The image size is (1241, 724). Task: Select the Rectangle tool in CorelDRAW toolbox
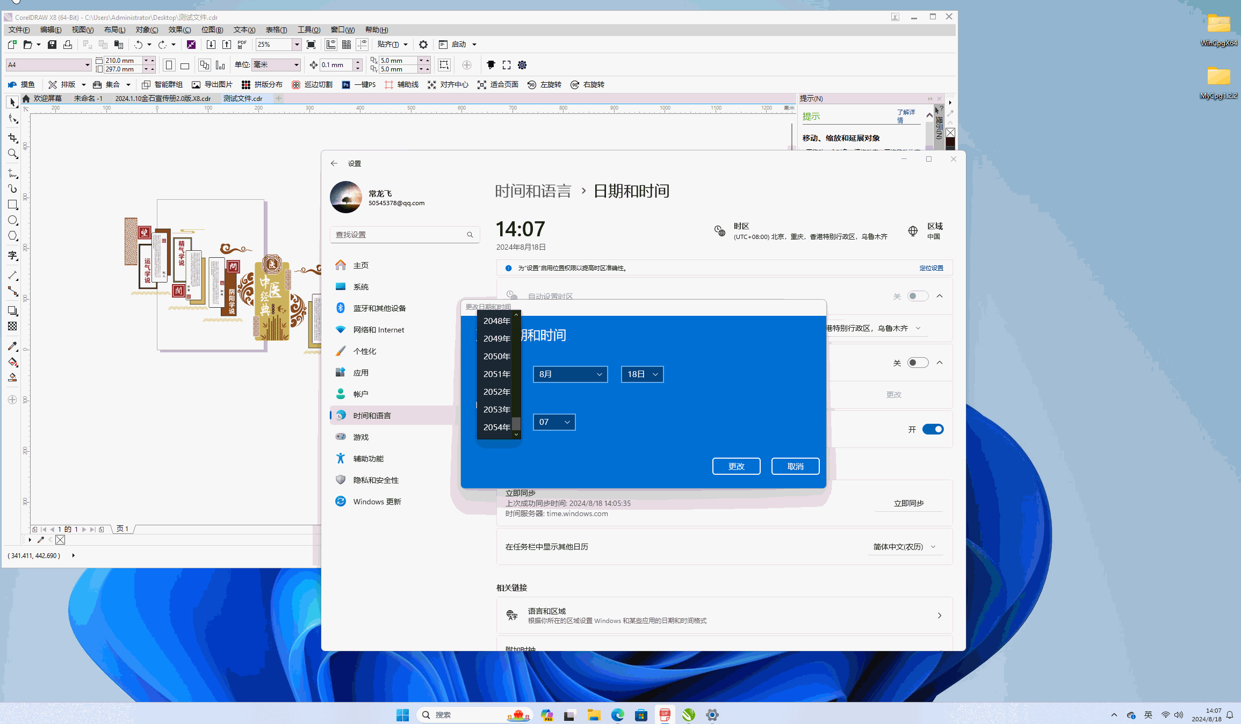(x=13, y=205)
